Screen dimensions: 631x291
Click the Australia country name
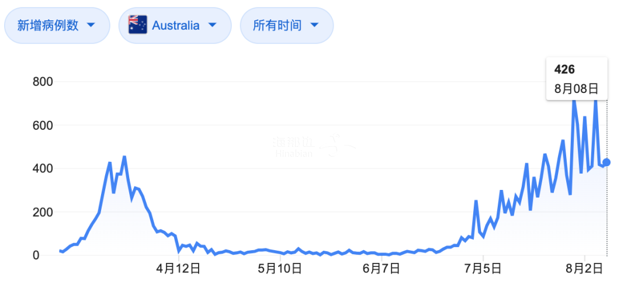pos(175,25)
